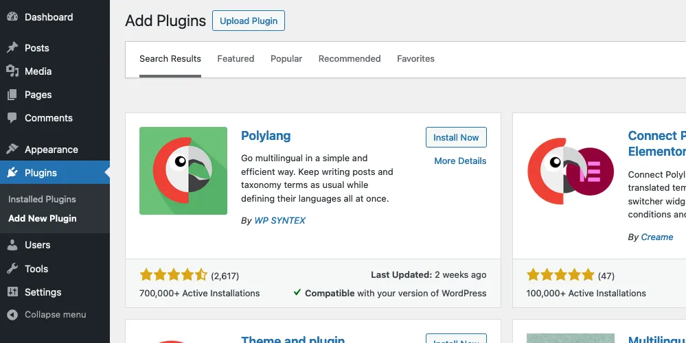Screen dimensions: 686x343
Task: Click the Dashboard gauge icon
Action: 12,17
